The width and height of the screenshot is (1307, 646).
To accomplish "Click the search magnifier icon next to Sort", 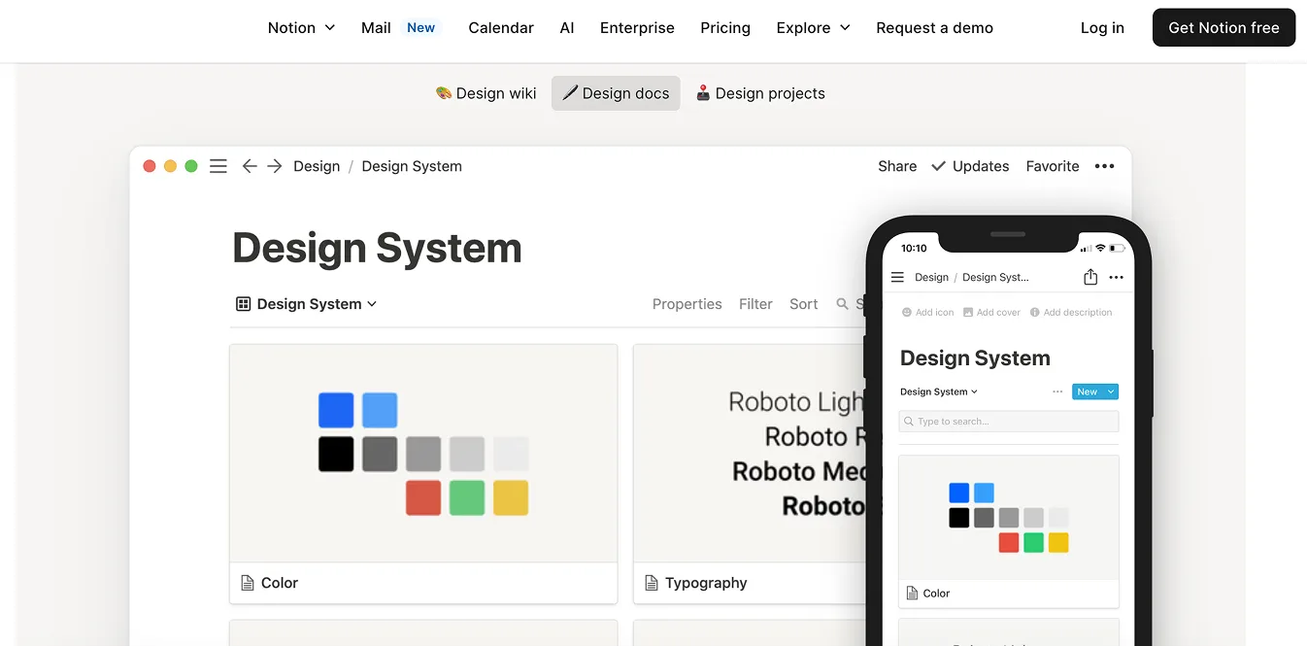I will pos(842,304).
